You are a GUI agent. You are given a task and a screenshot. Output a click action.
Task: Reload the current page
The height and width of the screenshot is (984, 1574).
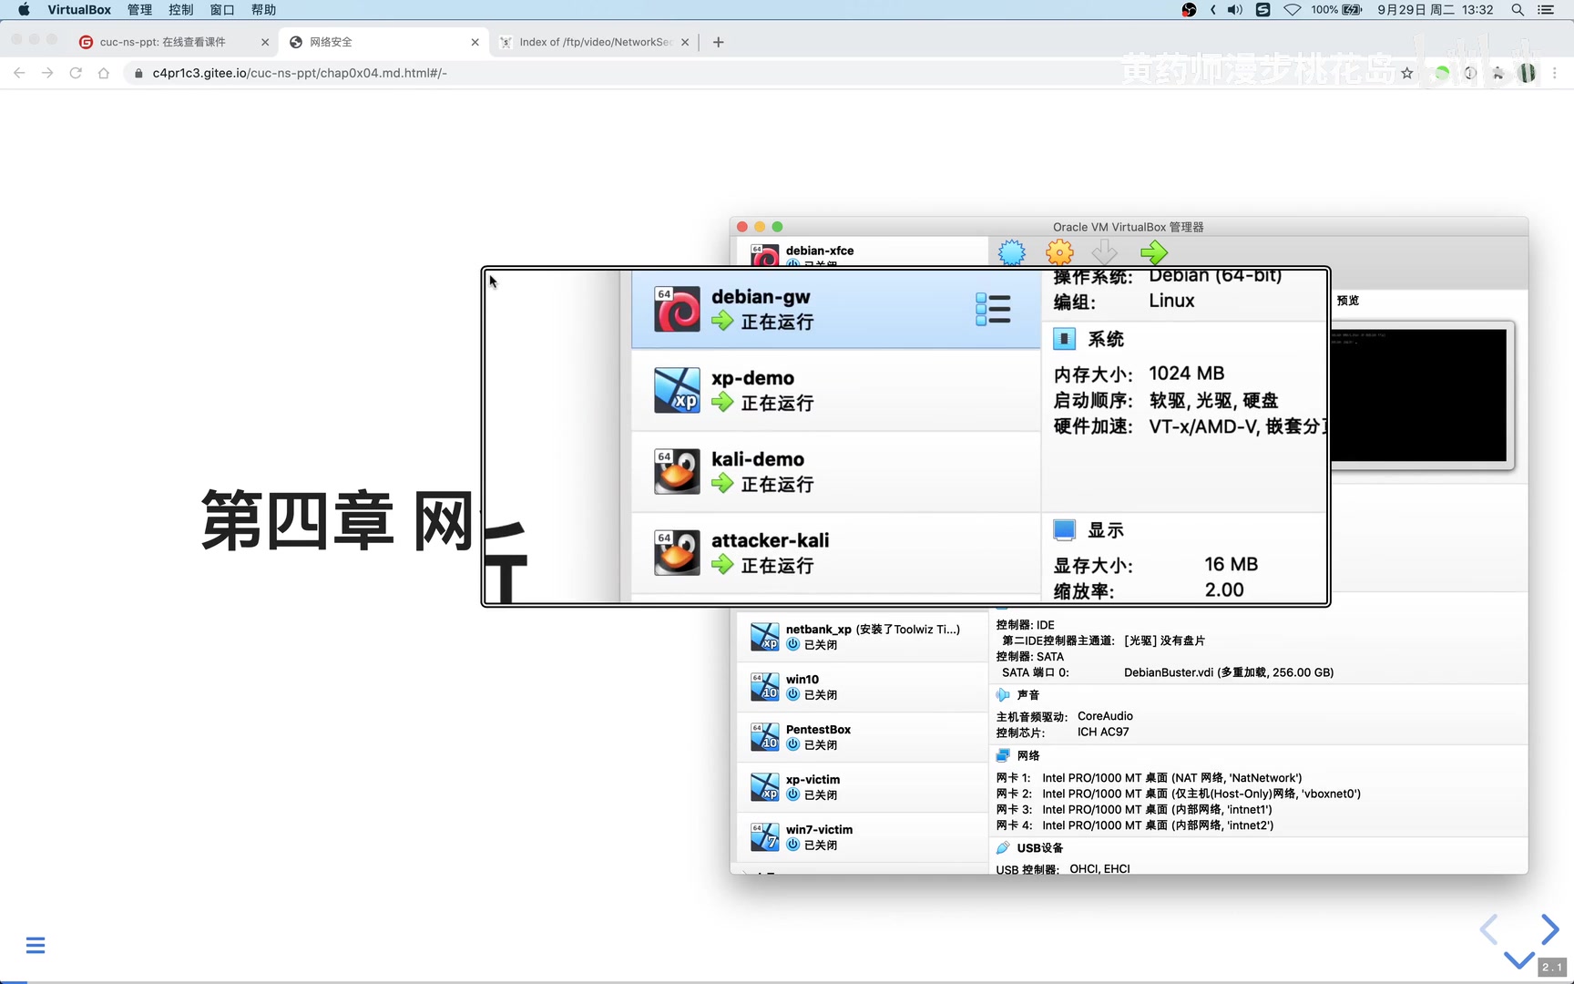(x=76, y=73)
